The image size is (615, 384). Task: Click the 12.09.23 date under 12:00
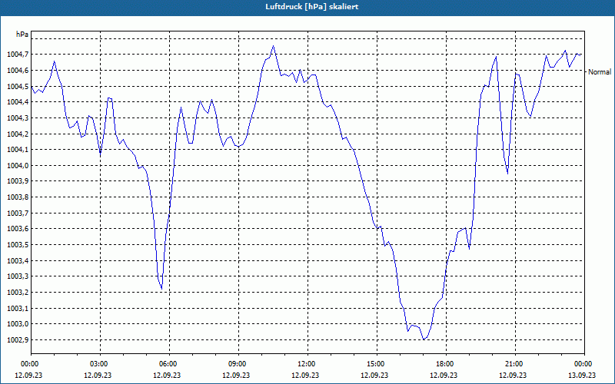(305, 375)
